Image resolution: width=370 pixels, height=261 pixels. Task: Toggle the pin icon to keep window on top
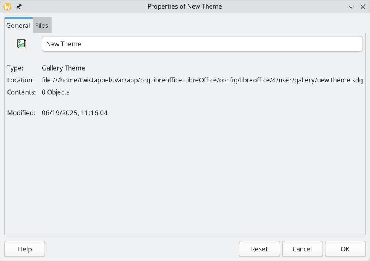(19, 6)
